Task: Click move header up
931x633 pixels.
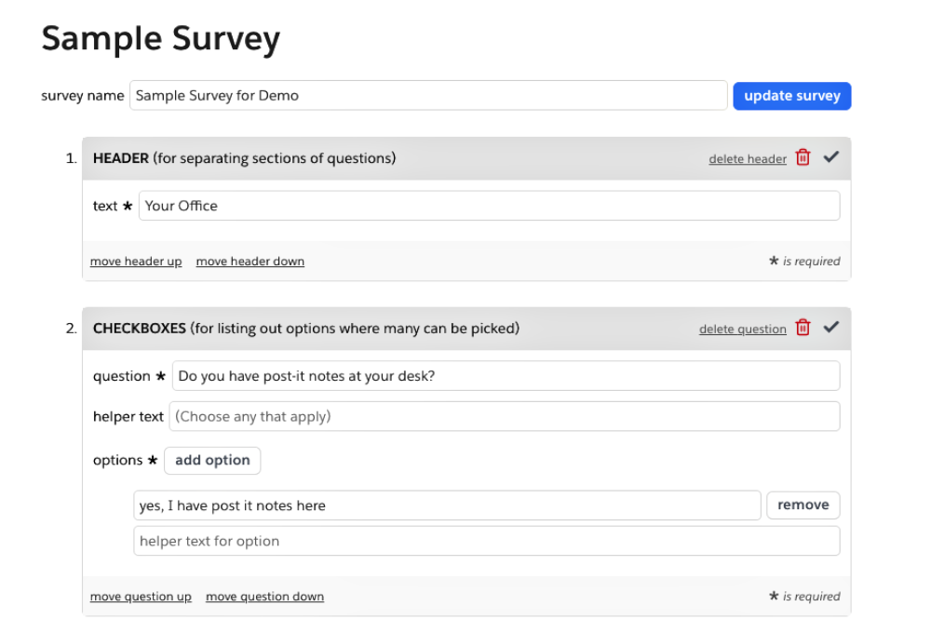Action: pos(136,261)
